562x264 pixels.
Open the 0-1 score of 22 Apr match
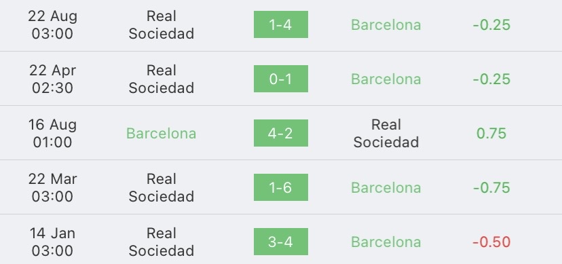(x=280, y=79)
